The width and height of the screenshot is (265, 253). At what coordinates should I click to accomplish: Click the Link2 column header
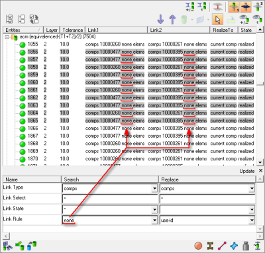178,30
